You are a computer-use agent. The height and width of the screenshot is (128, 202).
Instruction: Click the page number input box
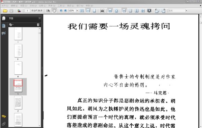[27, 11]
